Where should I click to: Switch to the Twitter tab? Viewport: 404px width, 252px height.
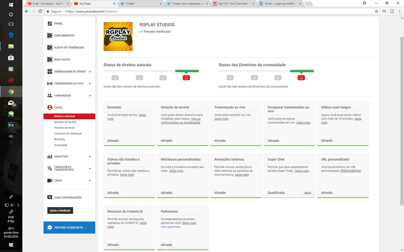click(141, 3)
